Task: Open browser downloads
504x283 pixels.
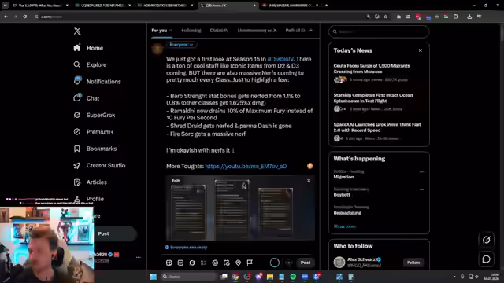Action: (x=469, y=17)
